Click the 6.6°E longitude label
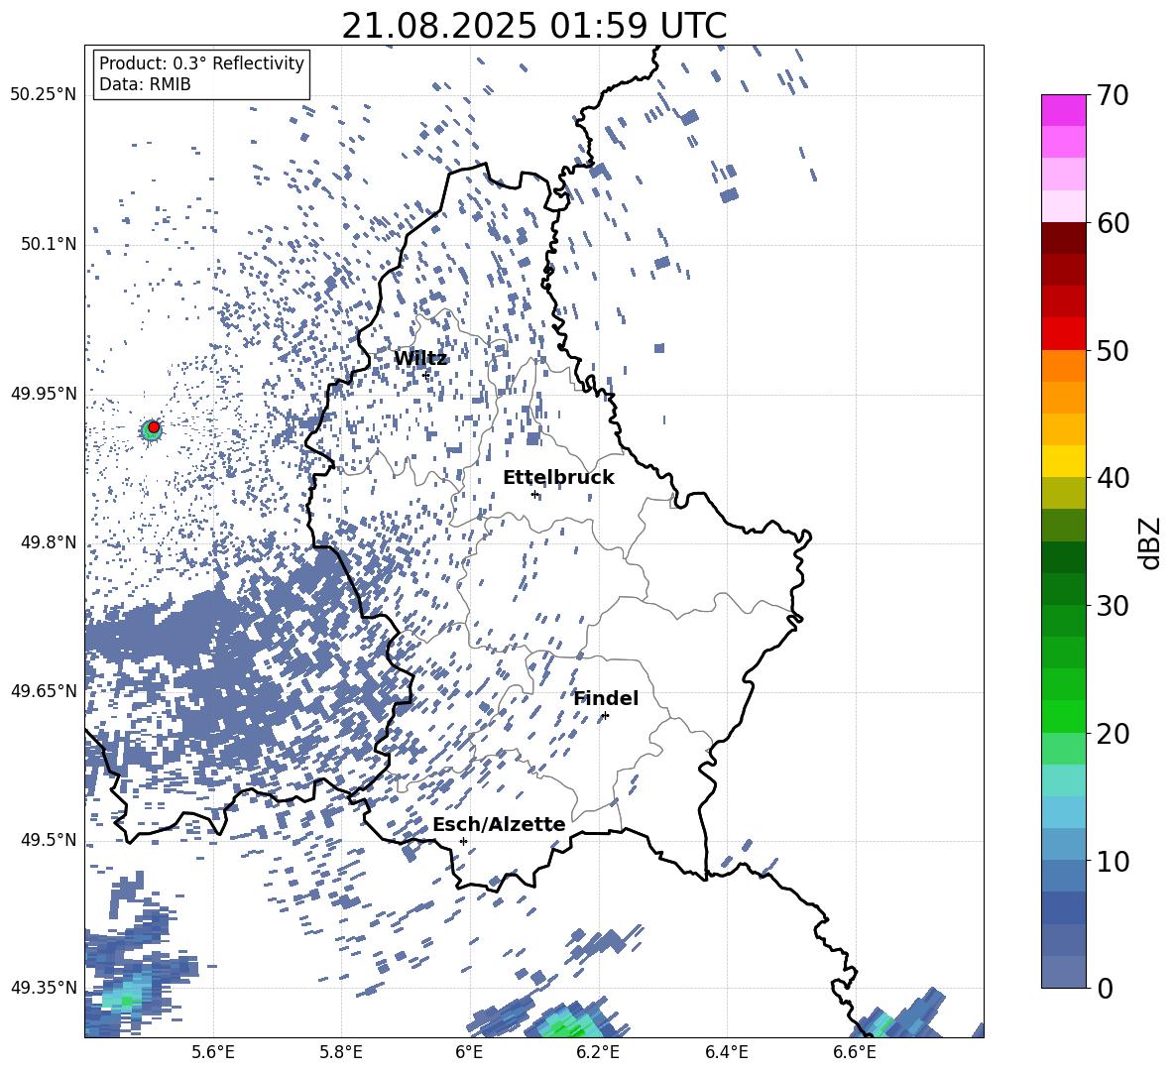 pyautogui.click(x=855, y=1052)
